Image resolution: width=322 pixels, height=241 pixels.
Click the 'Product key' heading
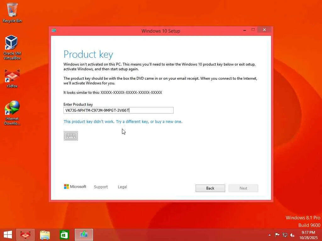[x=88, y=54]
